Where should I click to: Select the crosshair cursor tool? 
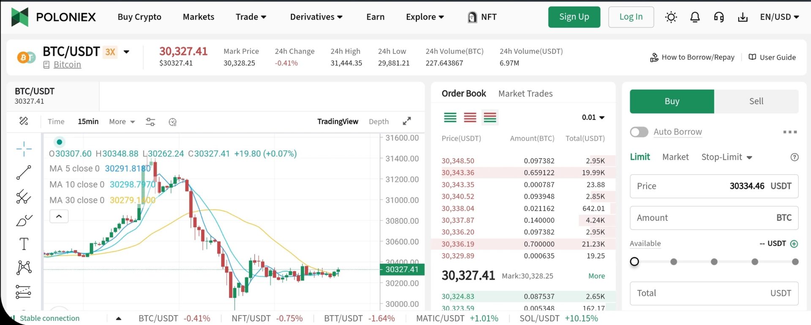pos(24,149)
